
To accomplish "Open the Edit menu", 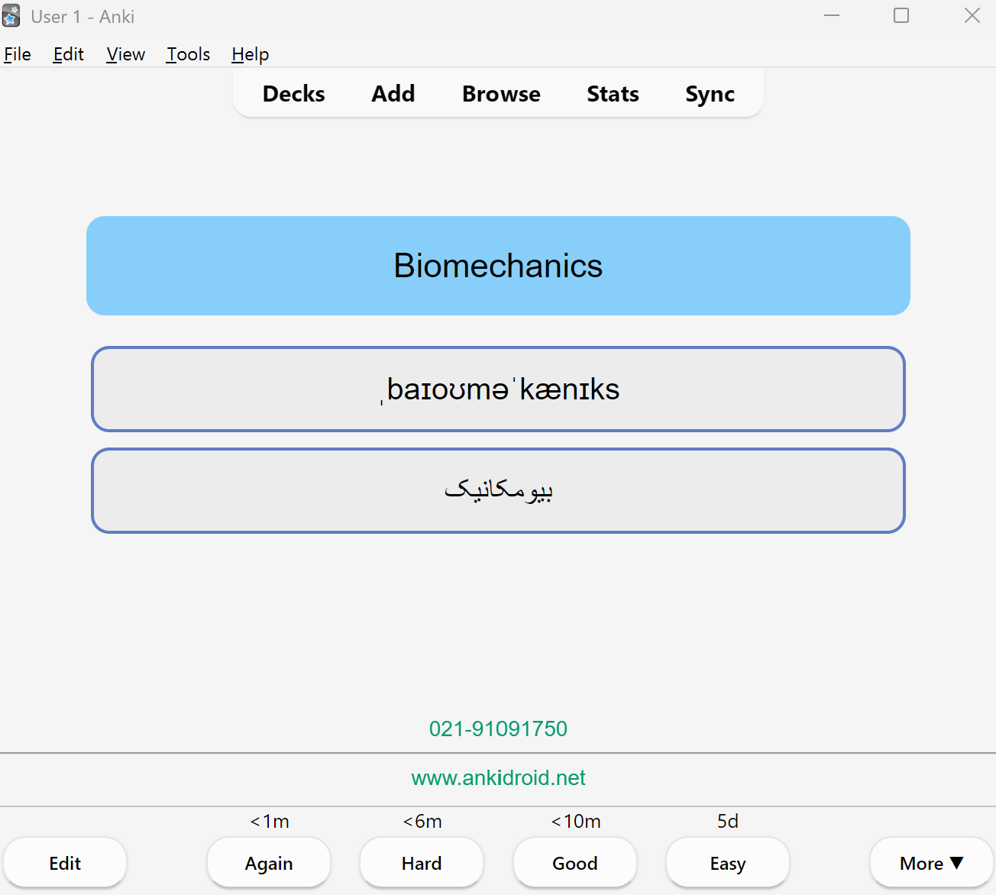I will 69,54.
